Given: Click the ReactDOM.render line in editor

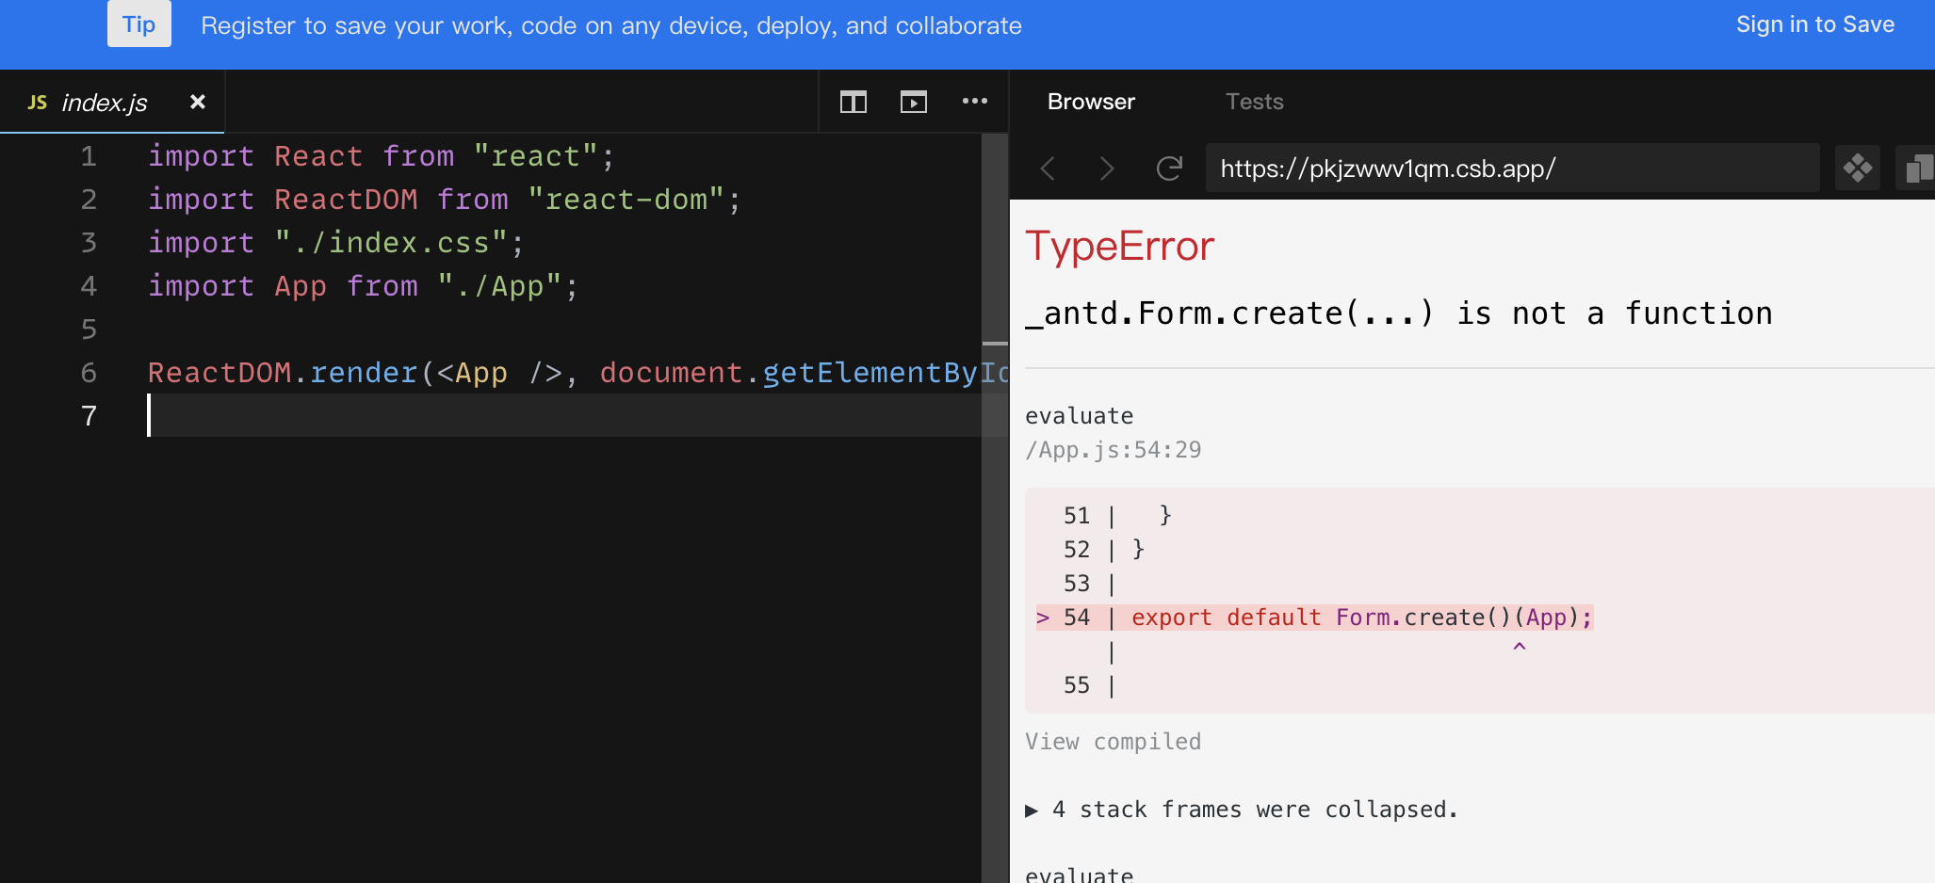Looking at the screenshot, I should click(577, 373).
